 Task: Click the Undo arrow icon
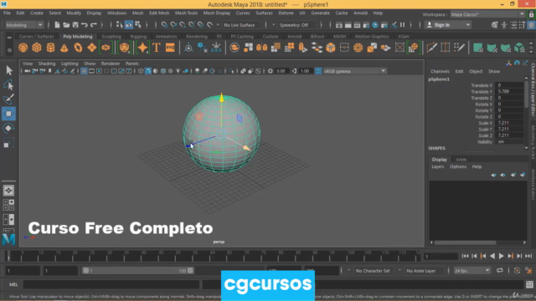(85, 25)
